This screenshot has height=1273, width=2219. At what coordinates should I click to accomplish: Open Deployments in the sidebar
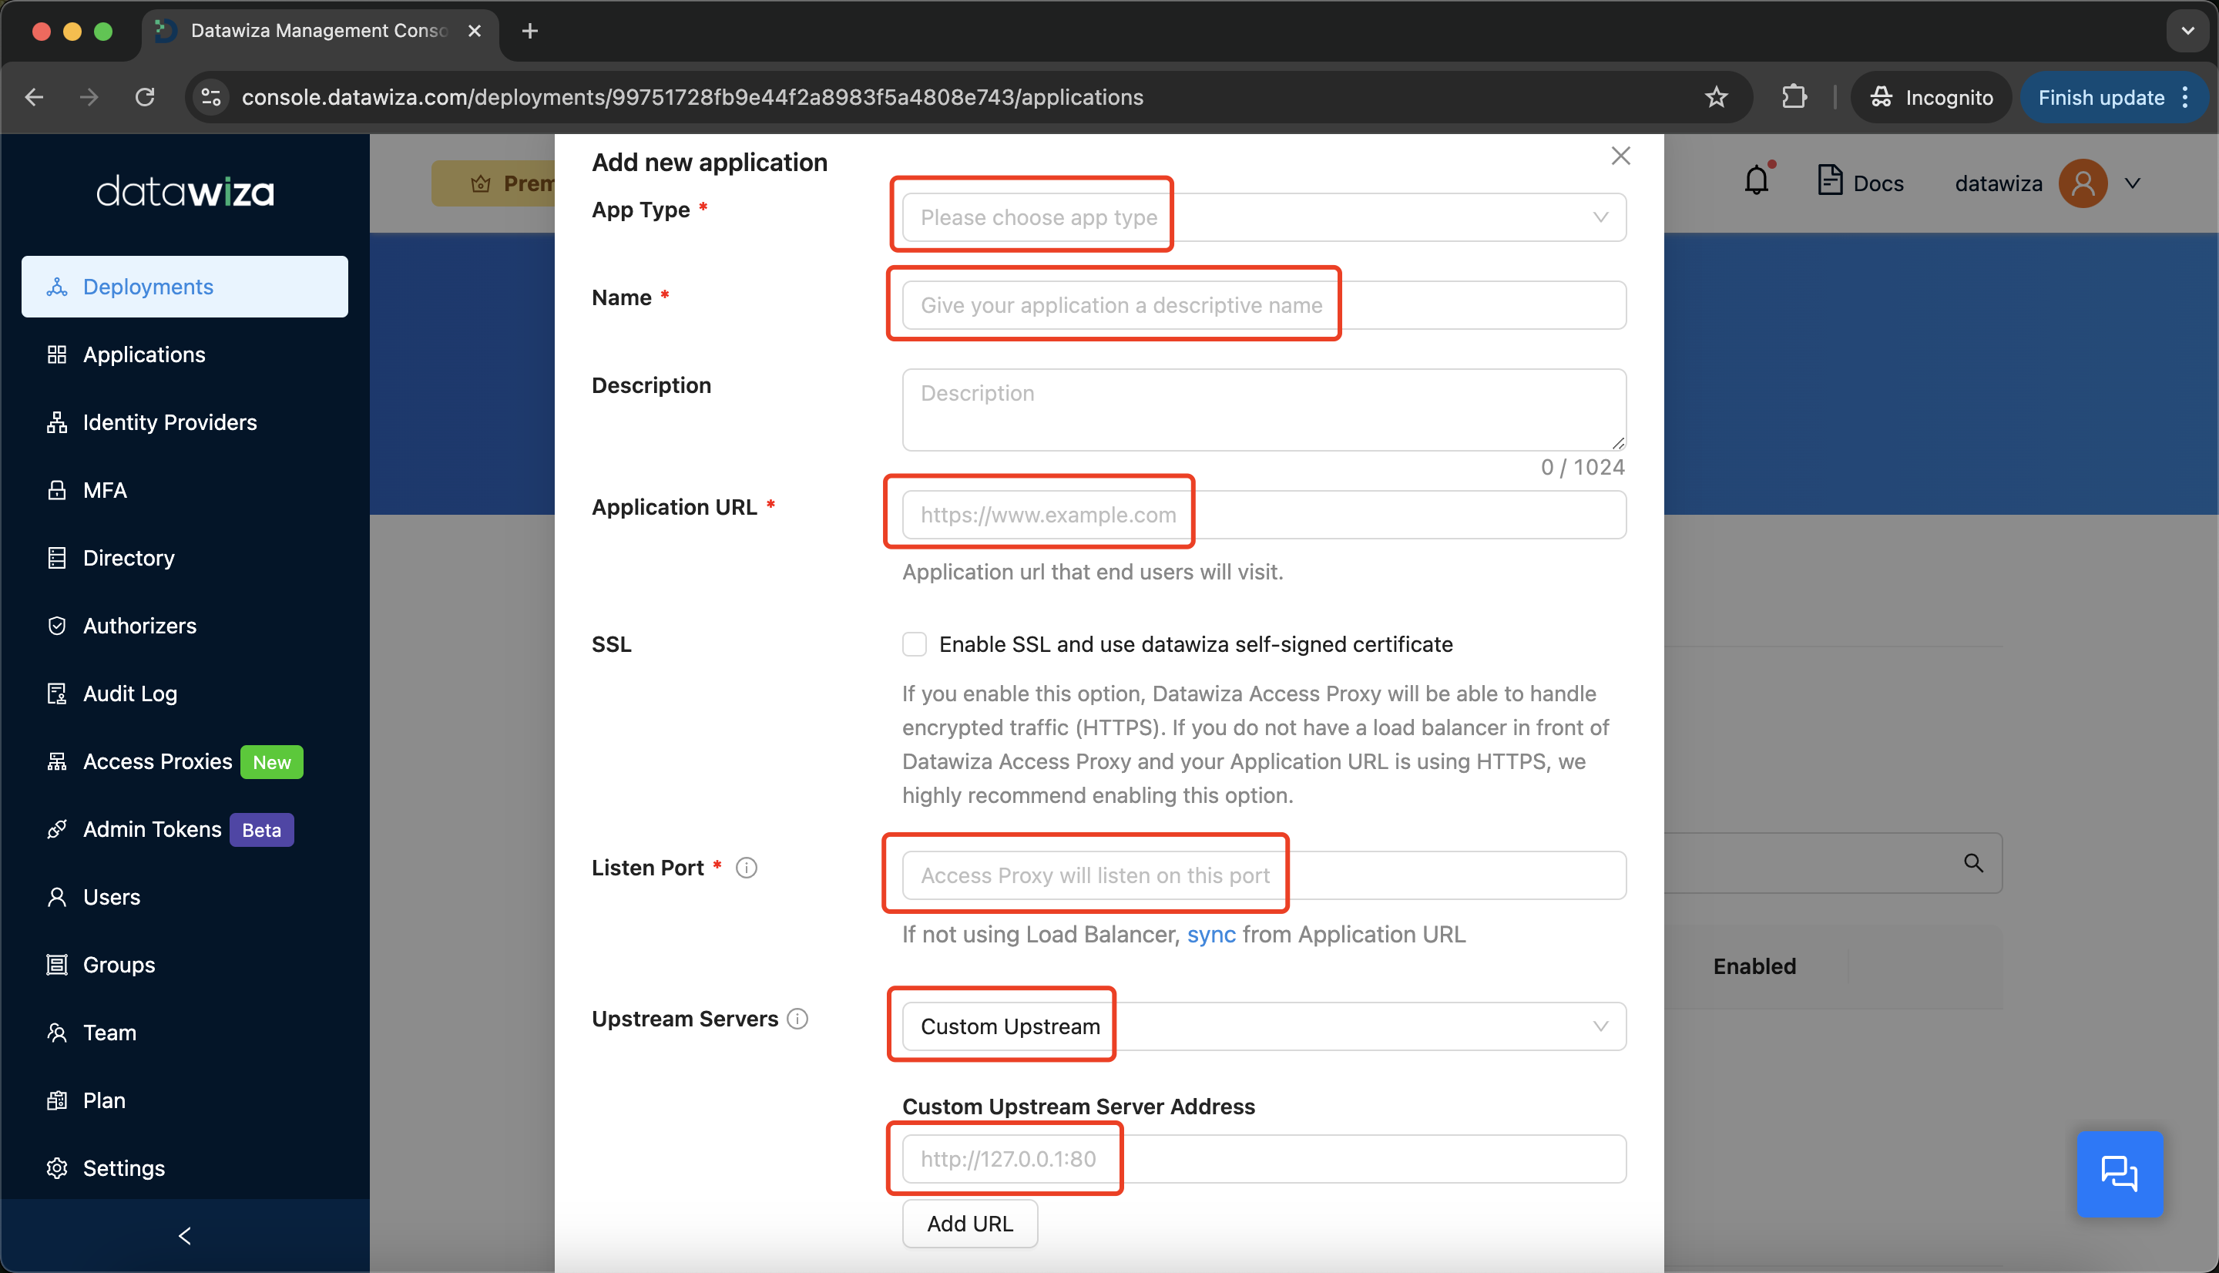pyautogui.click(x=184, y=287)
